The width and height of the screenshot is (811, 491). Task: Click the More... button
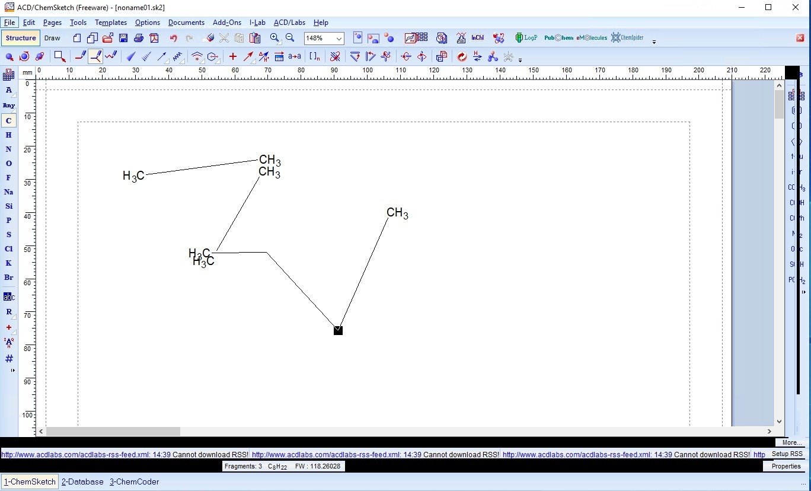(x=791, y=443)
